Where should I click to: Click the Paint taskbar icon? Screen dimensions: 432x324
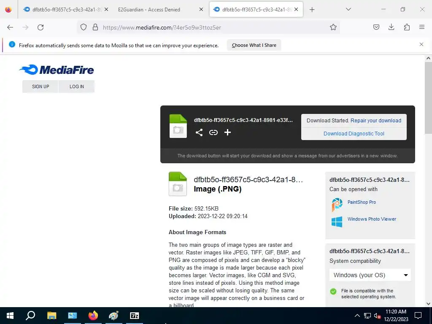tap(113, 316)
